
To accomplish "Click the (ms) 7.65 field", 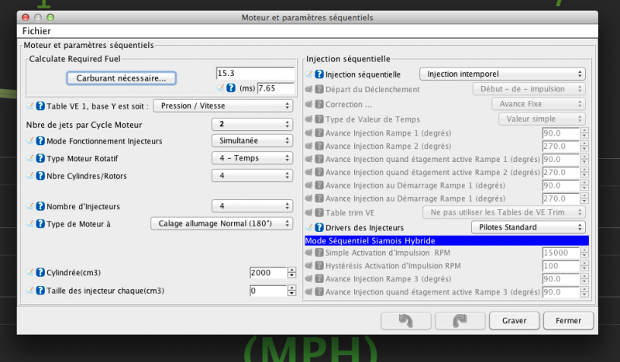I will click(276, 88).
